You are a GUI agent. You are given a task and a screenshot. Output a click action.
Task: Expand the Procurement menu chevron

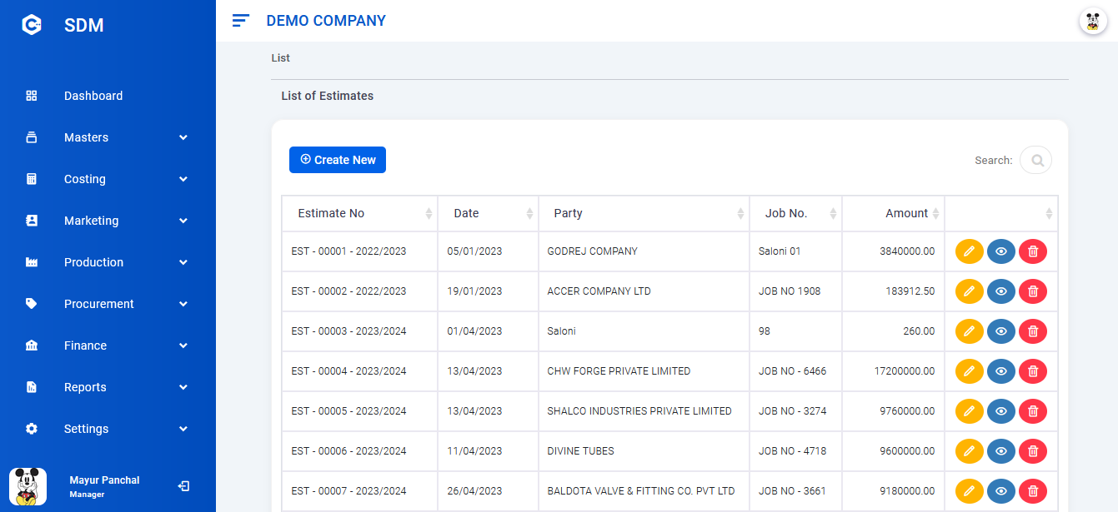click(x=183, y=304)
